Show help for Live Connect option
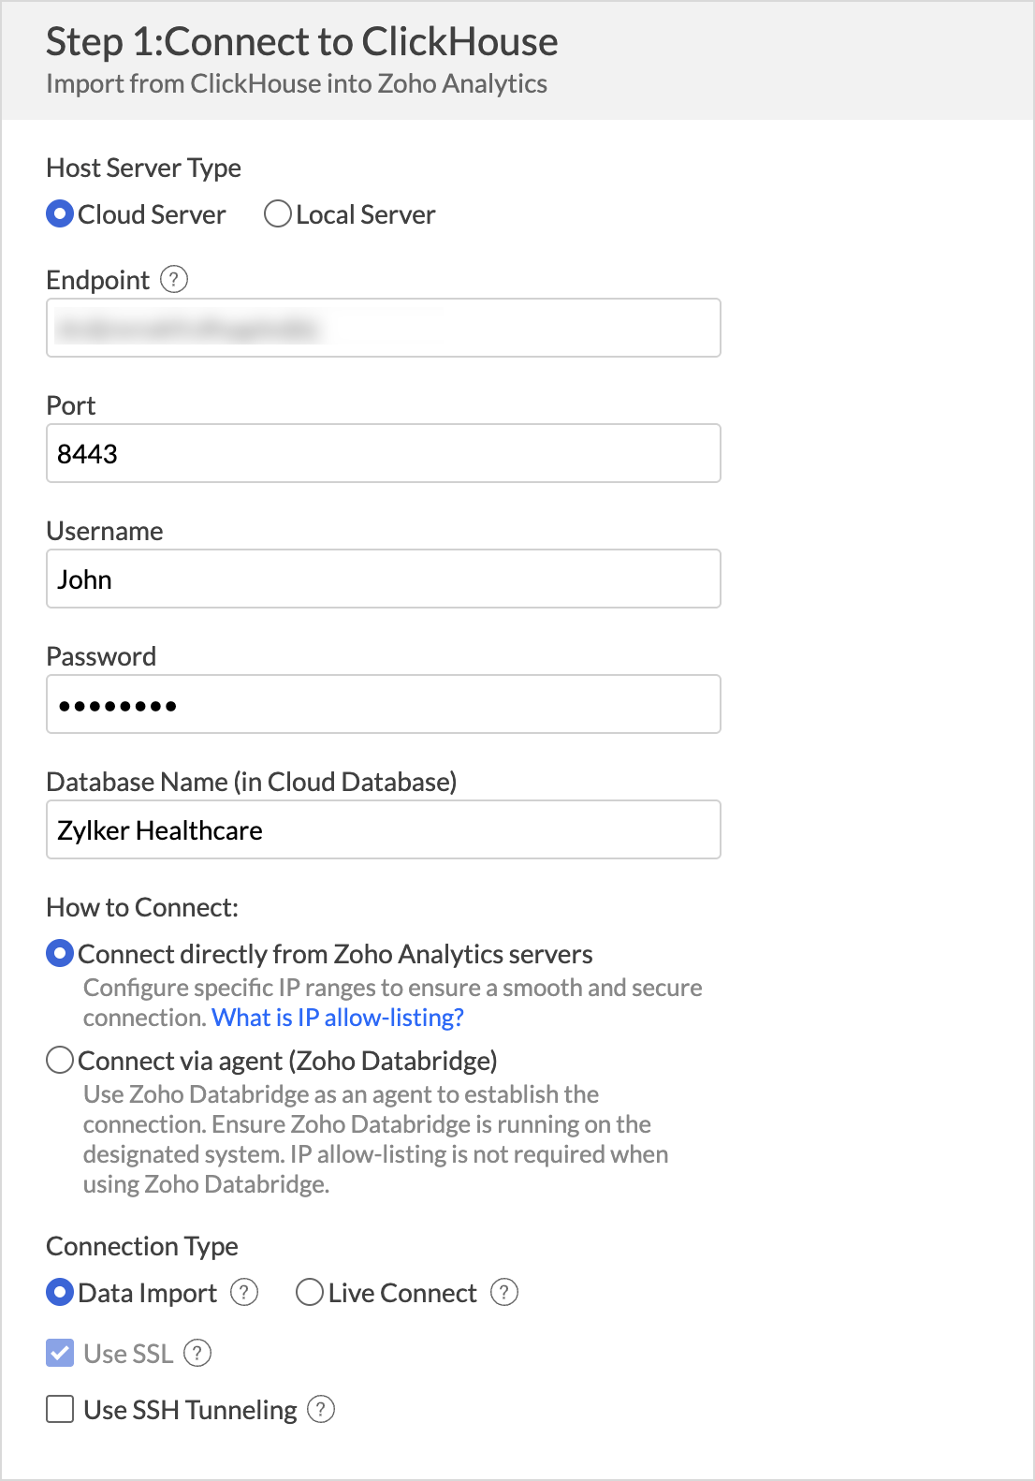The image size is (1035, 1481). point(504,1292)
